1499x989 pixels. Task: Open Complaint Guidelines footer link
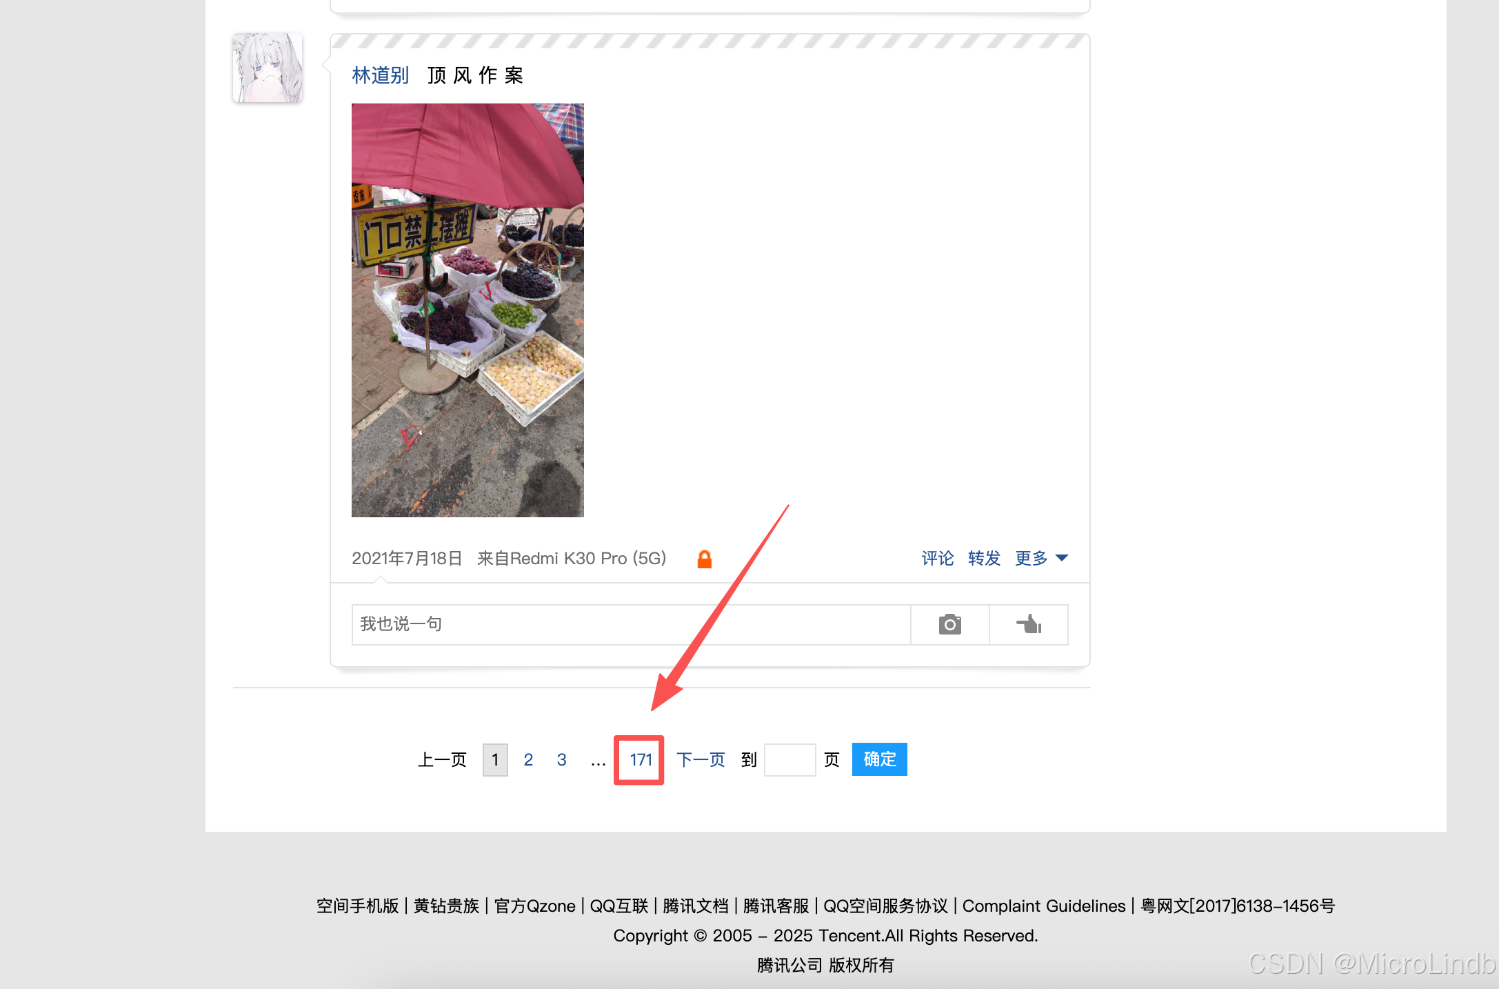(1043, 906)
